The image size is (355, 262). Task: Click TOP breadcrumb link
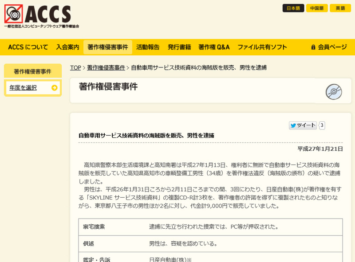pos(75,68)
